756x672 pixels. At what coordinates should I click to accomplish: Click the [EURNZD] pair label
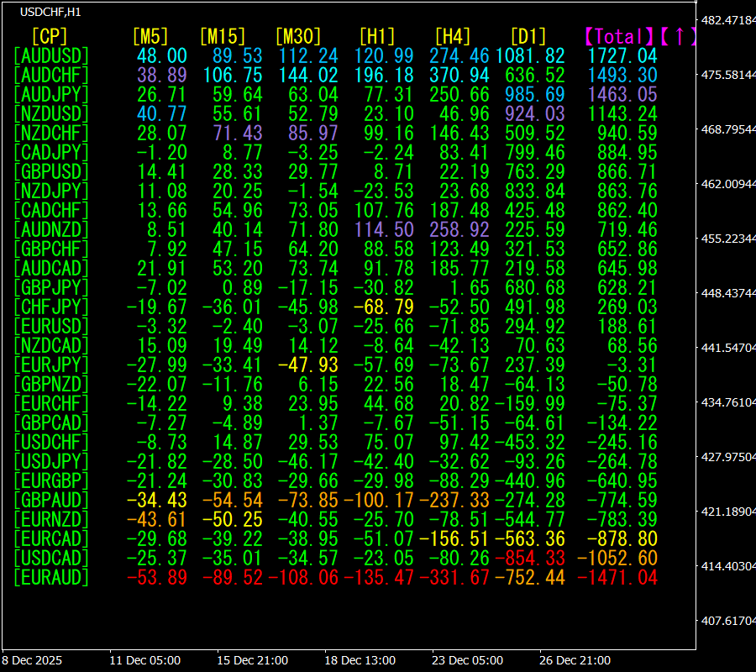click(51, 519)
